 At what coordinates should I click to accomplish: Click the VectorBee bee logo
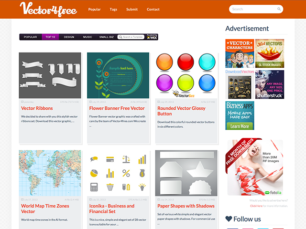point(176,94)
